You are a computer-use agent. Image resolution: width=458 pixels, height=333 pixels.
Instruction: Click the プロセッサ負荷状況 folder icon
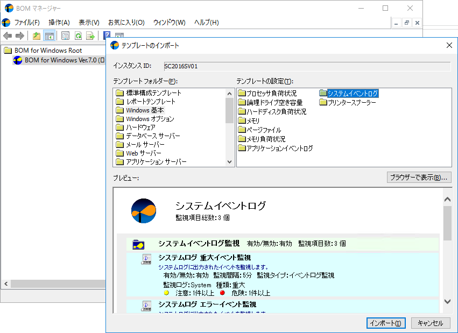[x=242, y=93]
